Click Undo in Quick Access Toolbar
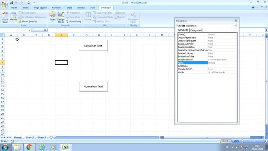The image size is (268, 151). coord(16,3)
